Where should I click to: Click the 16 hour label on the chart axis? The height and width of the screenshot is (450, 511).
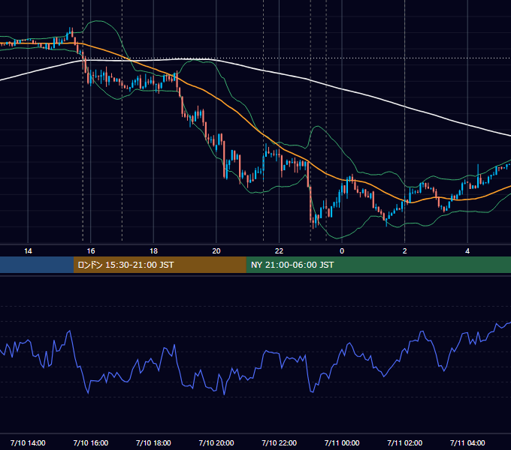[91, 251]
